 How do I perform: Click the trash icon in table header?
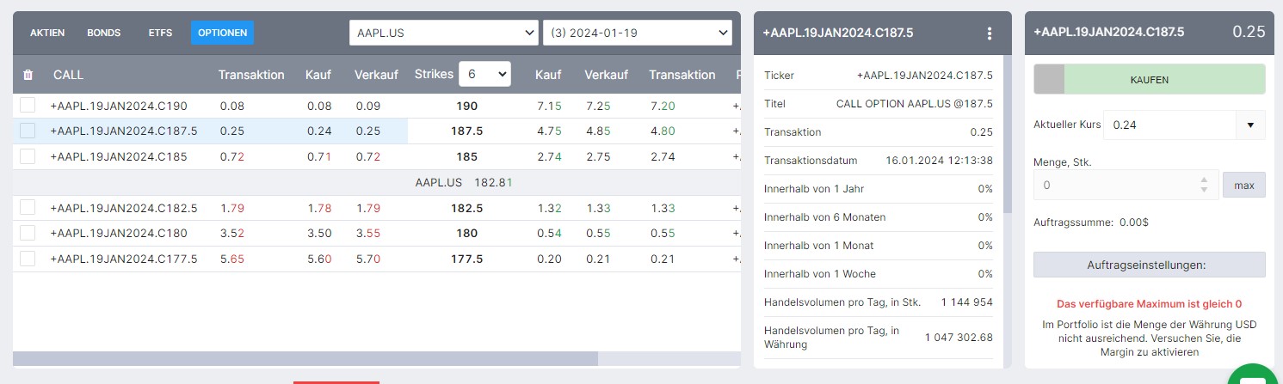point(28,75)
